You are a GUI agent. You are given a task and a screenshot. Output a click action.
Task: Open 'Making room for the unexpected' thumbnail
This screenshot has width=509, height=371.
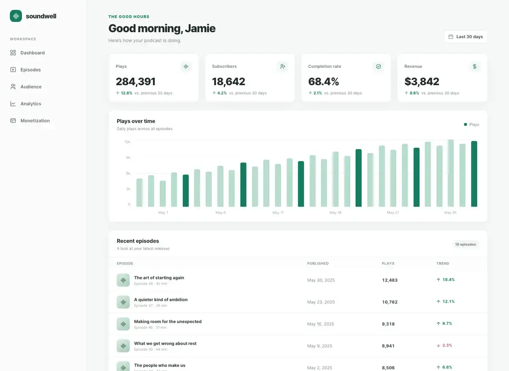[123, 324]
